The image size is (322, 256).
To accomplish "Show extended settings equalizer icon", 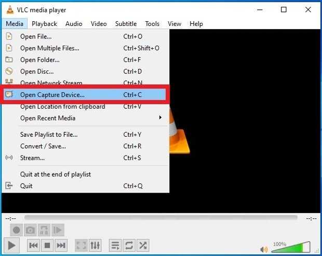I will (x=95, y=245).
